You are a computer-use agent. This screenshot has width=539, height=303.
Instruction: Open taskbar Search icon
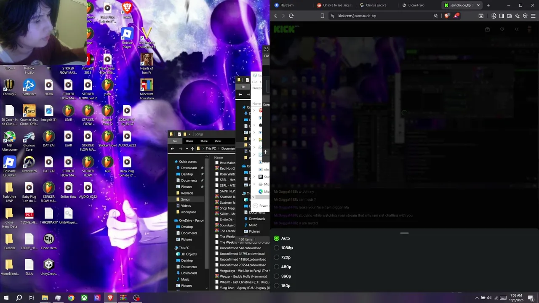coord(19,298)
